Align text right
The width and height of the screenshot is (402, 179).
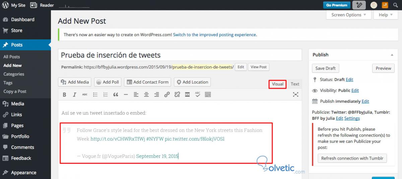tap(156, 95)
